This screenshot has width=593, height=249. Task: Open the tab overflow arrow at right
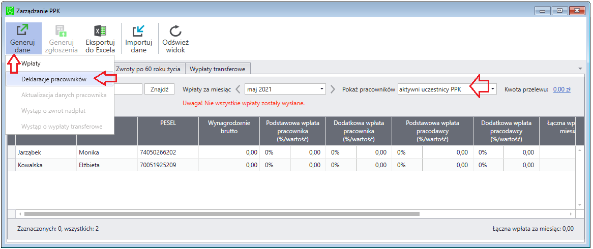580,69
